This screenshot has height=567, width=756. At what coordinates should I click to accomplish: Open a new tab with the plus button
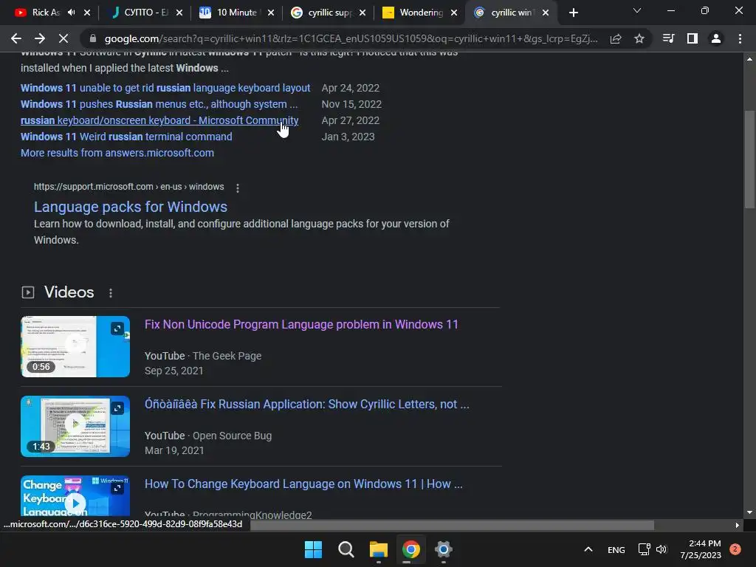pos(573,13)
